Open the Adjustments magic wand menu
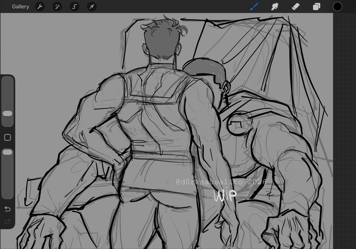Screen dimensions: 356x249 (x=57, y=6)
